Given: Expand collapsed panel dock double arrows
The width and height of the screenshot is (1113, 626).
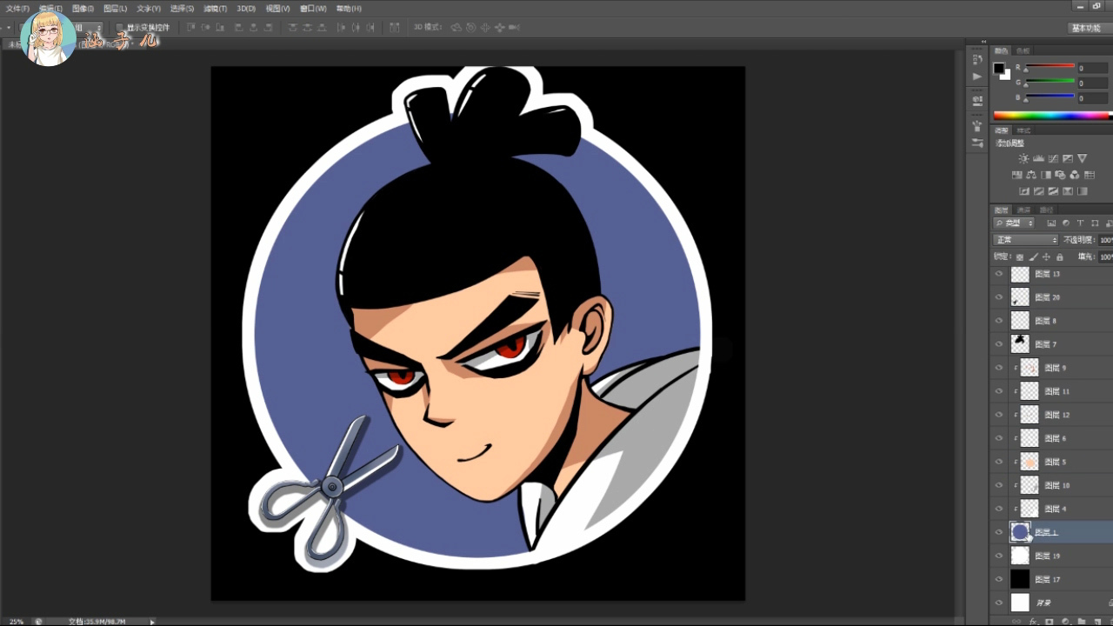Looking at the screenshot, I should point(983,41).
